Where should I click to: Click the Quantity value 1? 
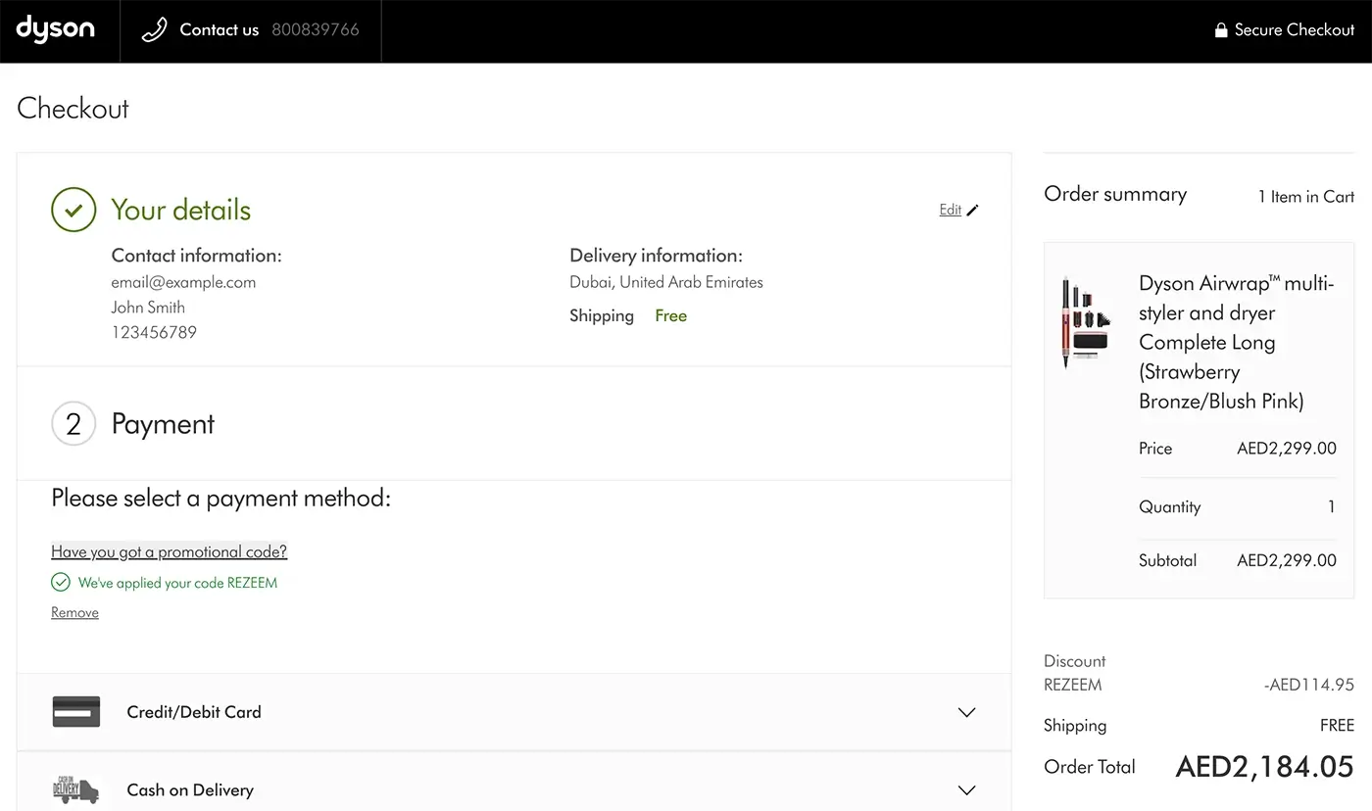click(x=1331, y=507)
